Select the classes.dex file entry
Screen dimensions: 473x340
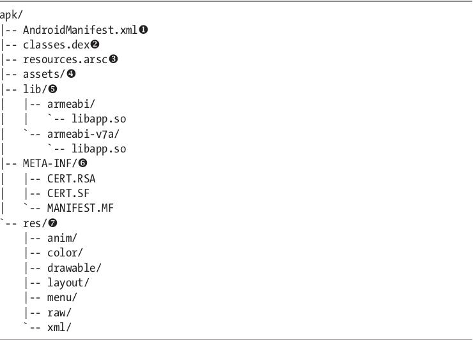(56, 45)
